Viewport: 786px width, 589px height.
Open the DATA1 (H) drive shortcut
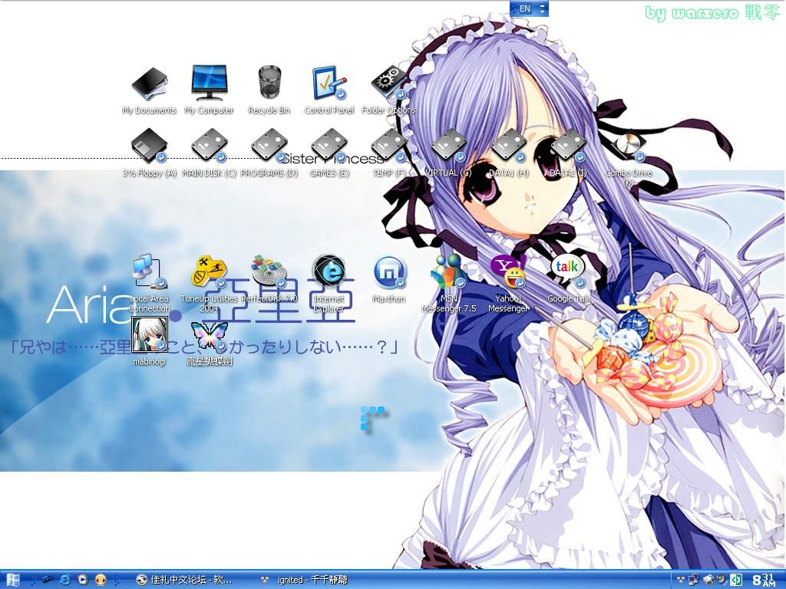[509, 153]
